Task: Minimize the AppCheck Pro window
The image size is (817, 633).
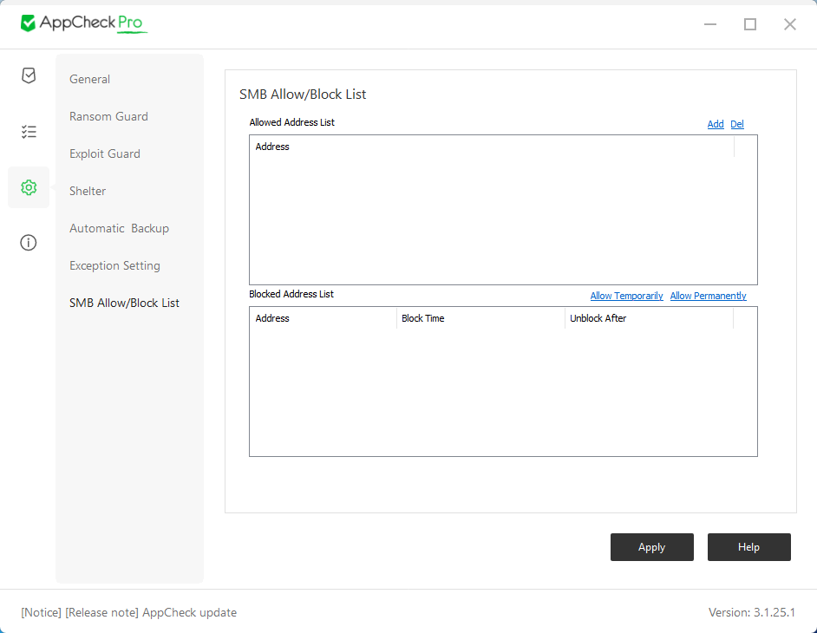Action: click(x=710, y=24)
